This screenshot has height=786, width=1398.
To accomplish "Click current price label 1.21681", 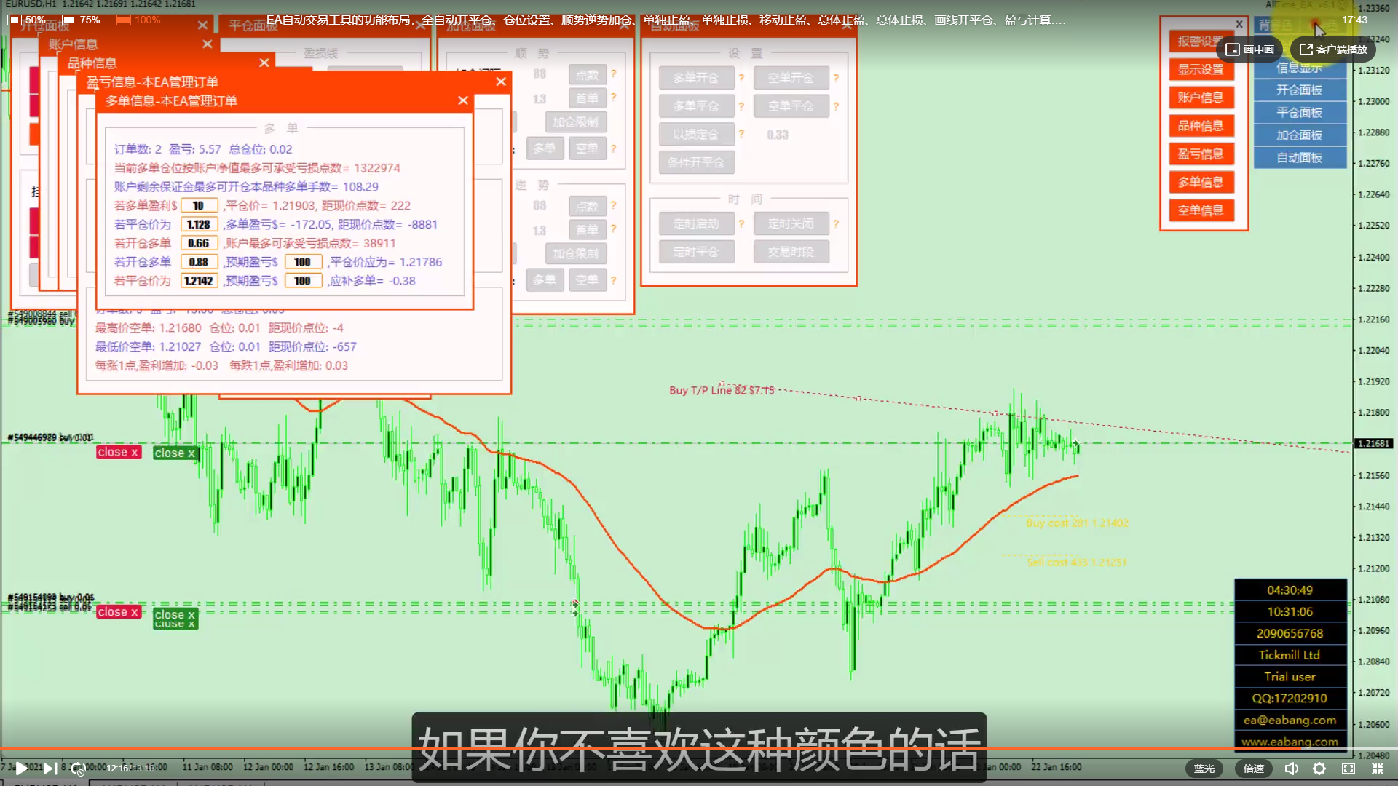I will (x=1374, y=443).
